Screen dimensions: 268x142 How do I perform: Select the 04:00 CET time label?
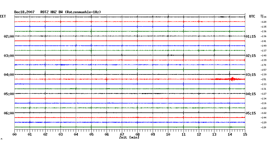pos(9,75)
